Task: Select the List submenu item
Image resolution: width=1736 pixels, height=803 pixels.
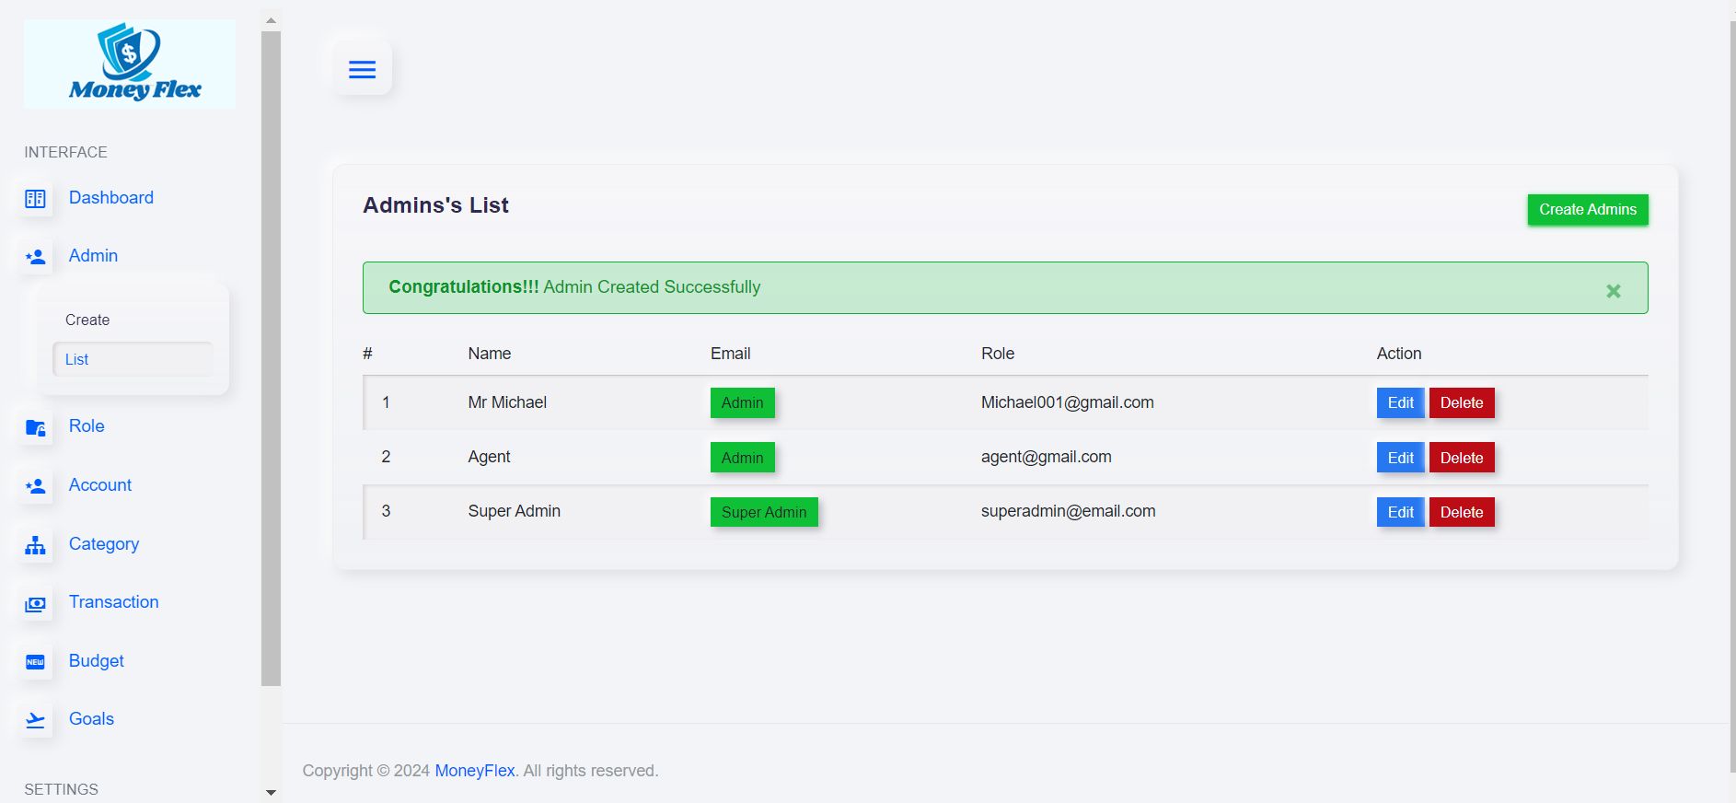Action: click(77, 359)
